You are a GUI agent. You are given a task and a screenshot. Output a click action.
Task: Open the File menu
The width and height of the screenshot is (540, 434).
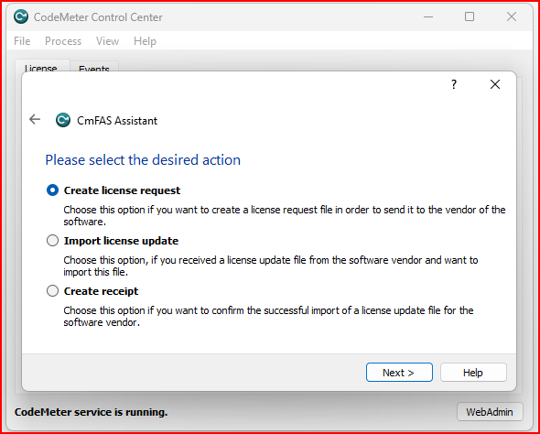click(x=22, y=41)
